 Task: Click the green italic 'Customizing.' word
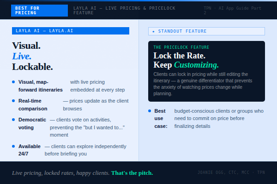[196, 65]
